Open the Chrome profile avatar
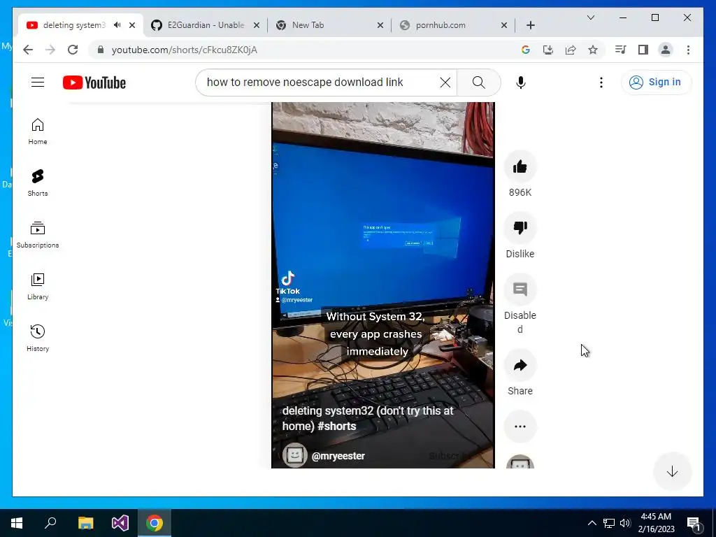 click(x=666, y=50)
